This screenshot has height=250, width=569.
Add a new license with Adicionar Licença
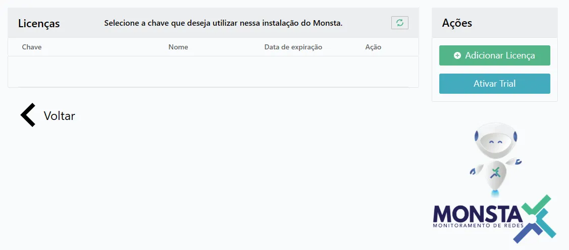(495, 55)
